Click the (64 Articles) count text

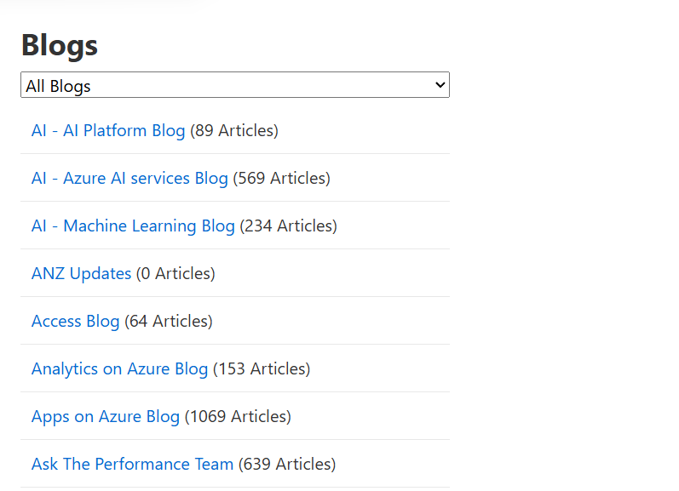point(169,321)
